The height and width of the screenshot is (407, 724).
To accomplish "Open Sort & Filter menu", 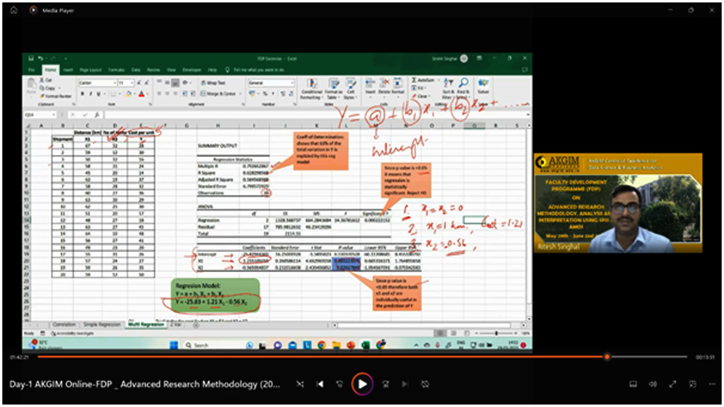I will click(448, 89).
